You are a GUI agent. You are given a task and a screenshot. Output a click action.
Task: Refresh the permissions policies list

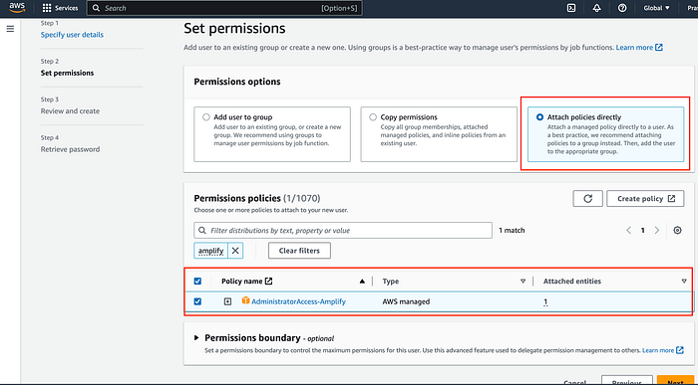(587, 199)
